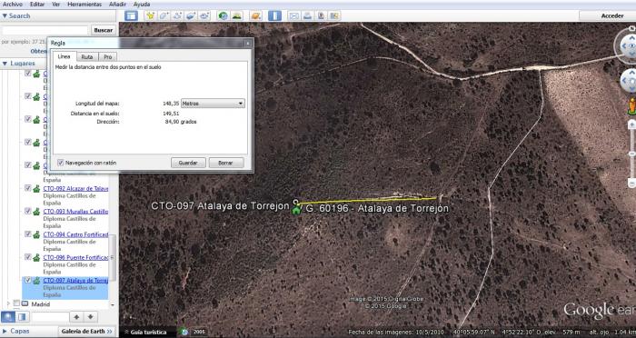Click the Guardar button in the ruler dialog
The height and width of the screenshot is (338, 636).
click(x=188, y=163)
